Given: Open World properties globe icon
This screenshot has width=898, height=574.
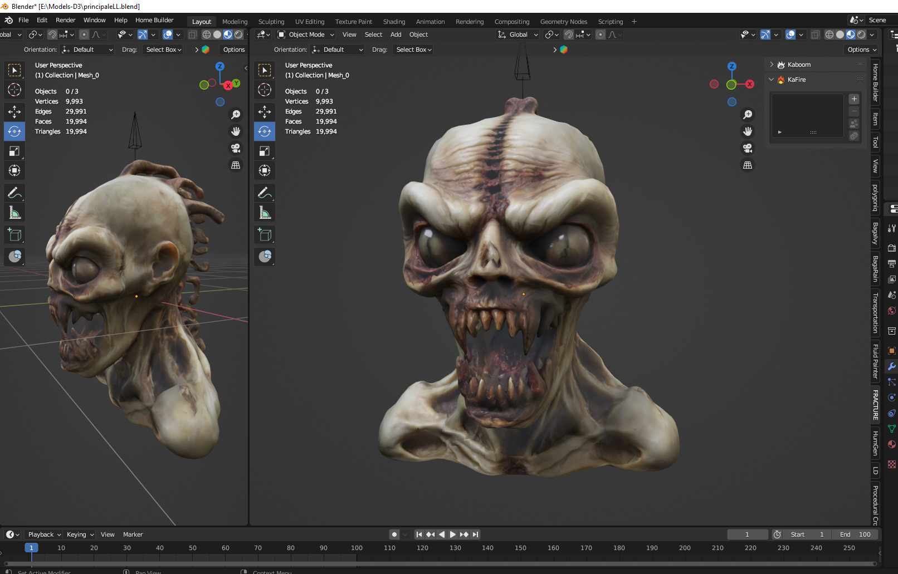Looking at the screenshot, I should pyautogui.click(x=891, y=311).
